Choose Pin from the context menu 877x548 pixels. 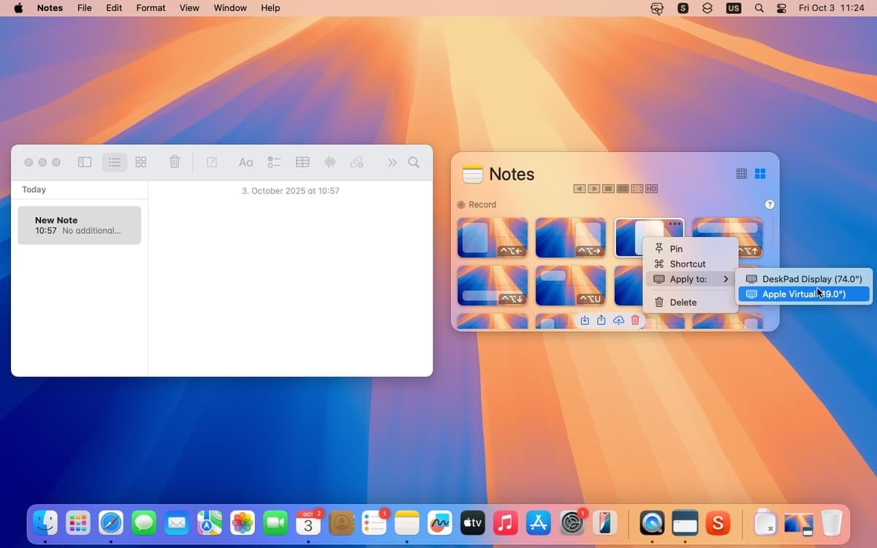pos(676,248)
